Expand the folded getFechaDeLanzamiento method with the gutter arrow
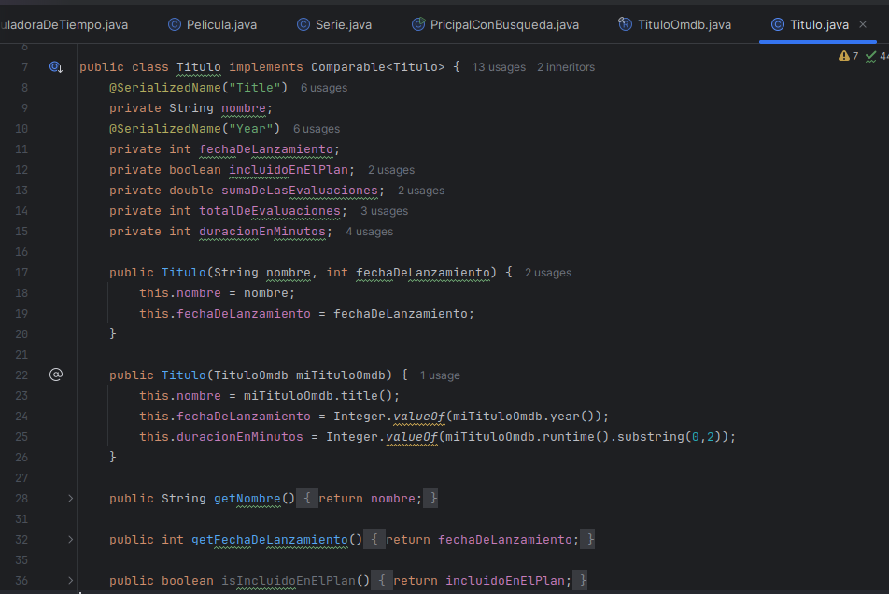Viewport: 889px width, 594px height. point(70,539)
